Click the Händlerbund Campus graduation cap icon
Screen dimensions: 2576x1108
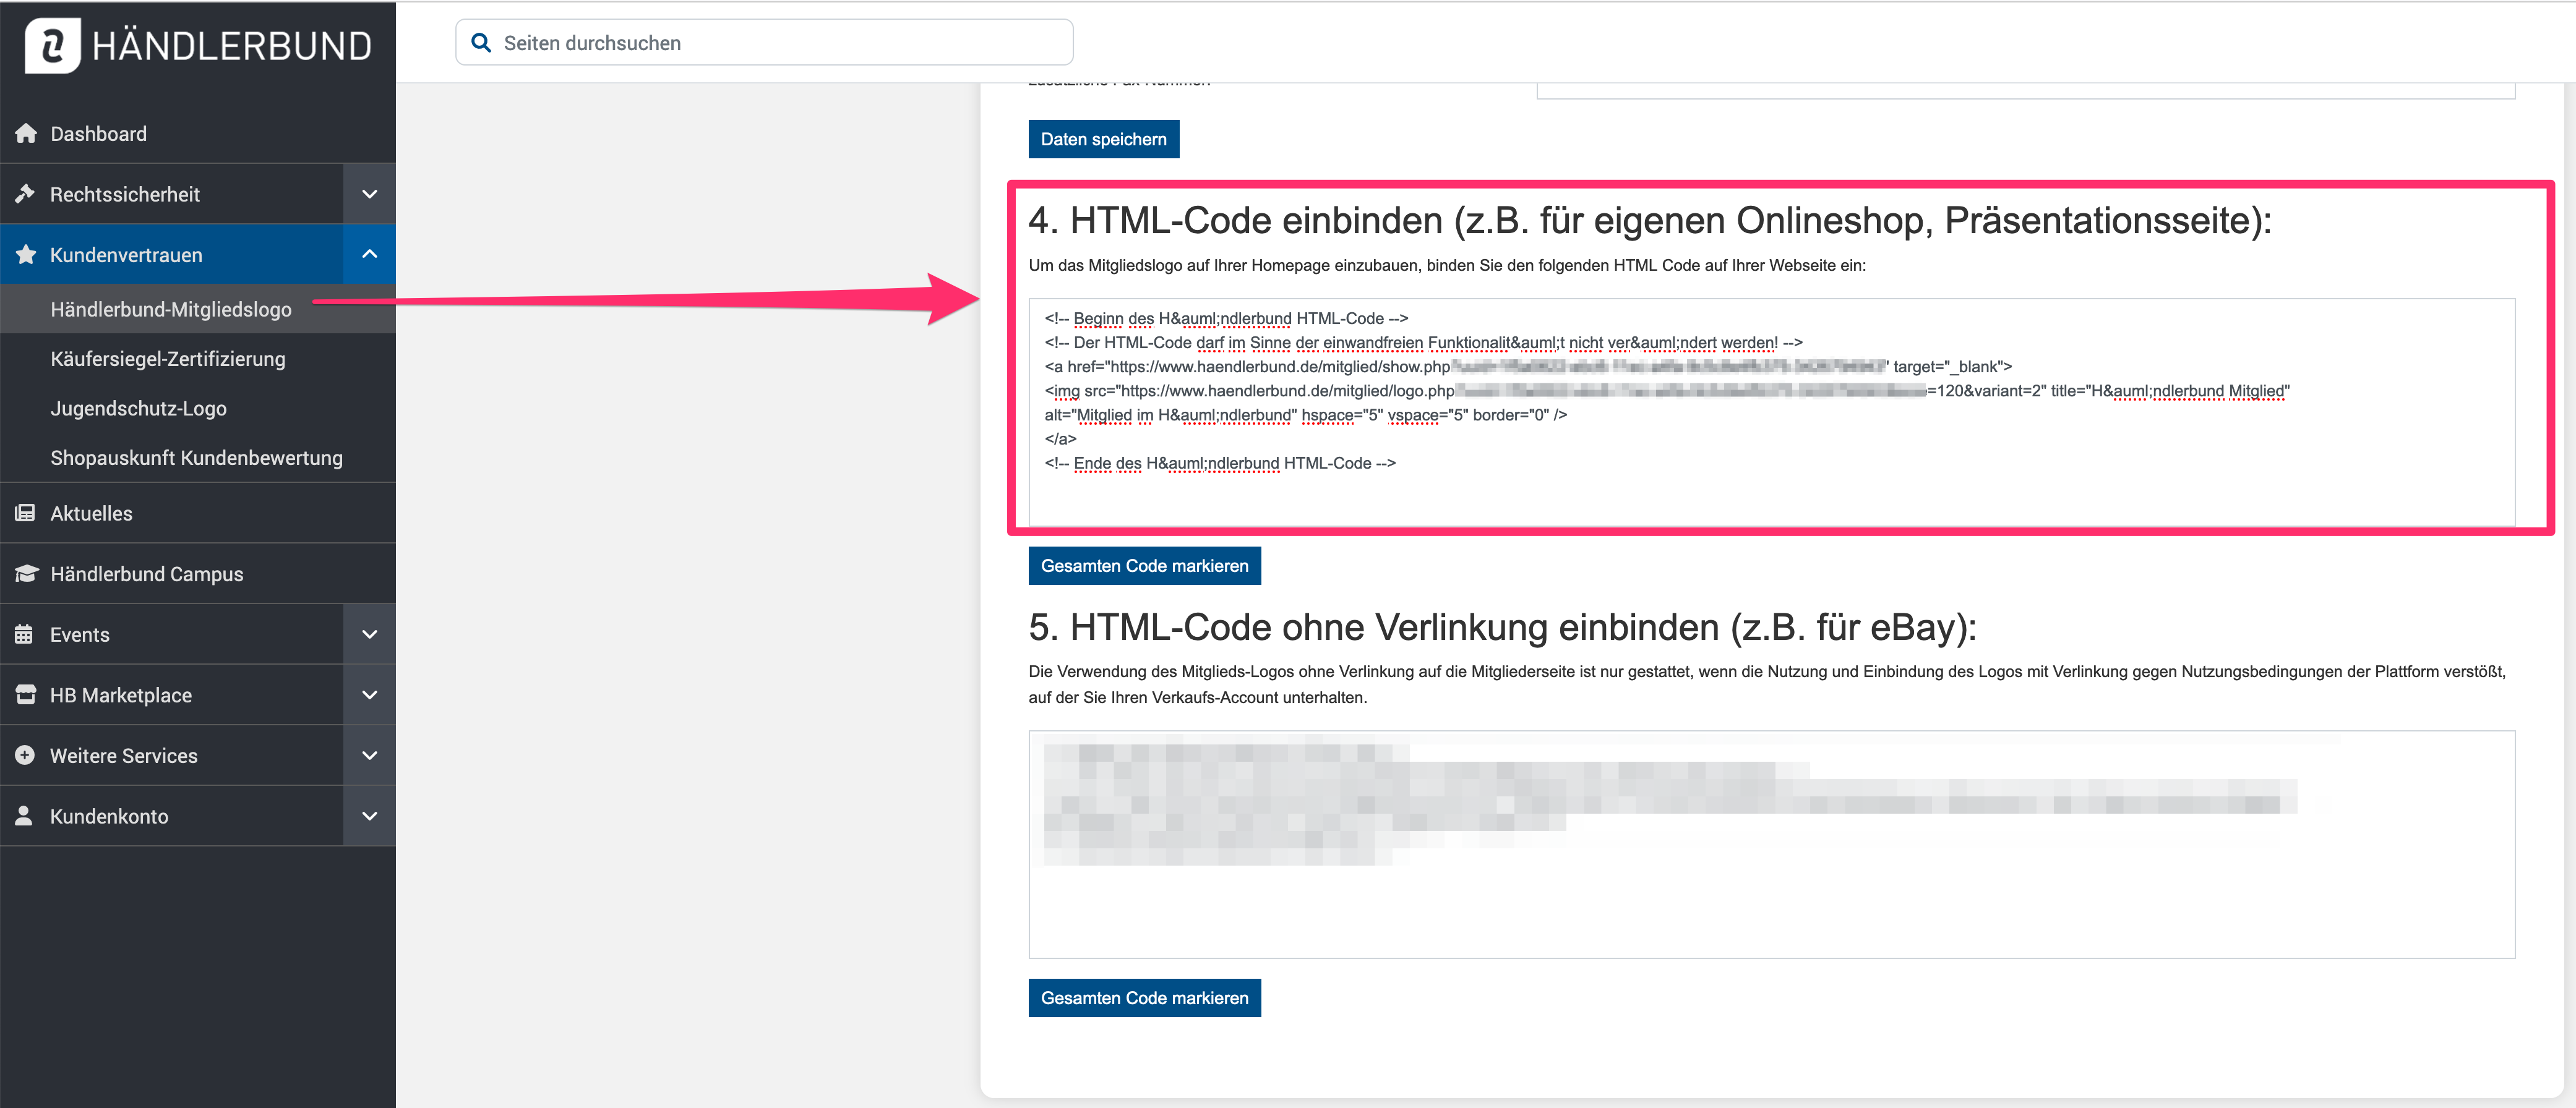[26, 574]
